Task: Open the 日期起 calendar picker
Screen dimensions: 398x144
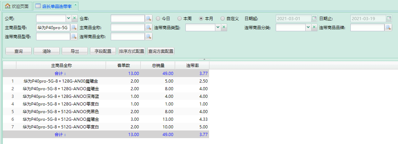Action: pos(314,18)
